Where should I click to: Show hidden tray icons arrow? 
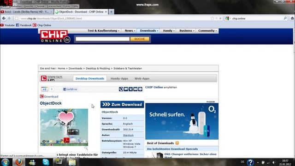pyautogui.click(x=258, y=162)
